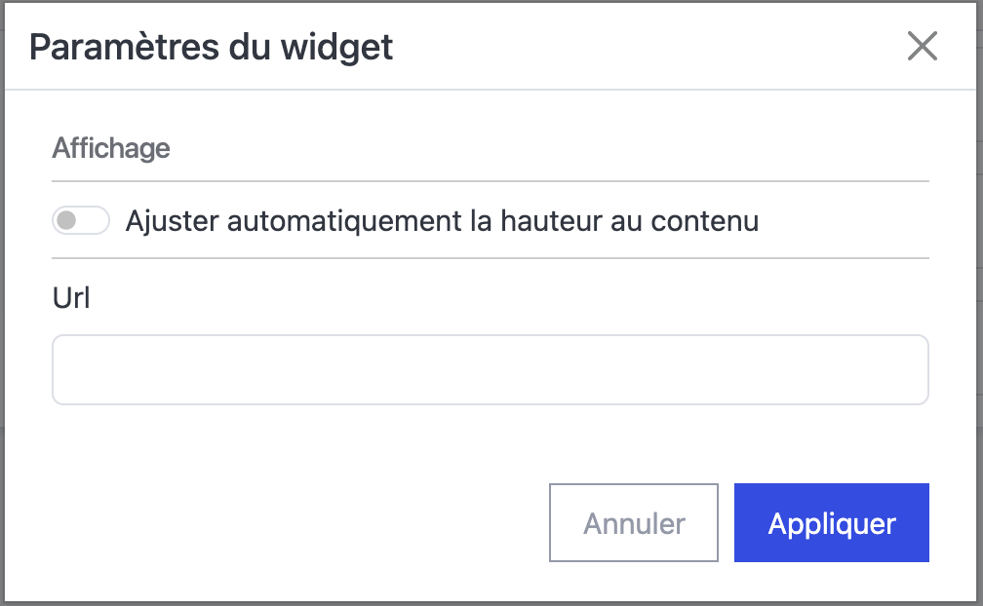
Task: Click the Url field label
Action: pyautogui.click(x=71, y=298)
